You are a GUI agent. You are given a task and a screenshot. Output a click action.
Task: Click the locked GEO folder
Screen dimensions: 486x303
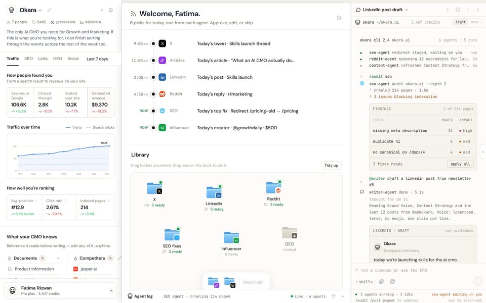click(x=290, y=233)
